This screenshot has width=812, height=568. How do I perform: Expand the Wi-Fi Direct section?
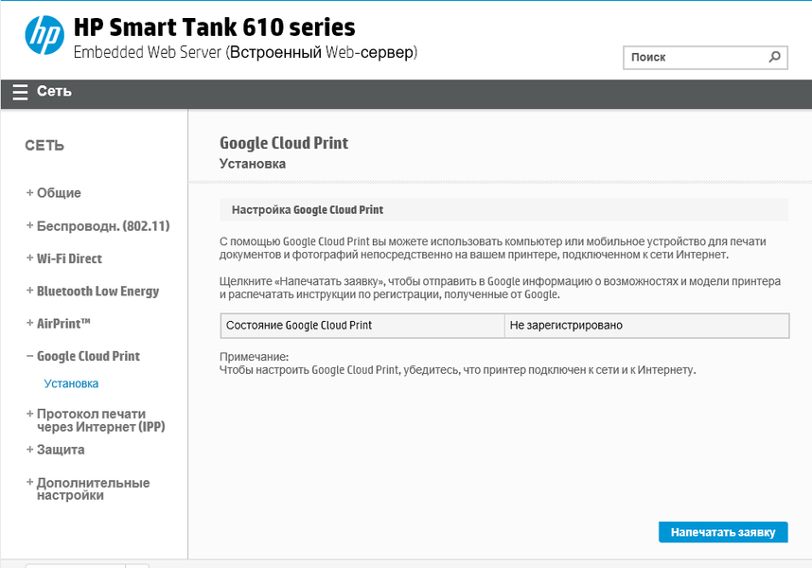[x=69, y=258]
